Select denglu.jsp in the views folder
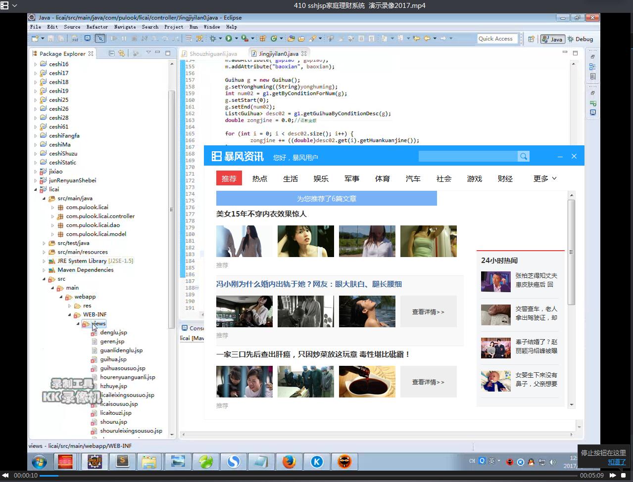This screenshot has height=482, width=633. pyautogui.click(x=113, y=333)
